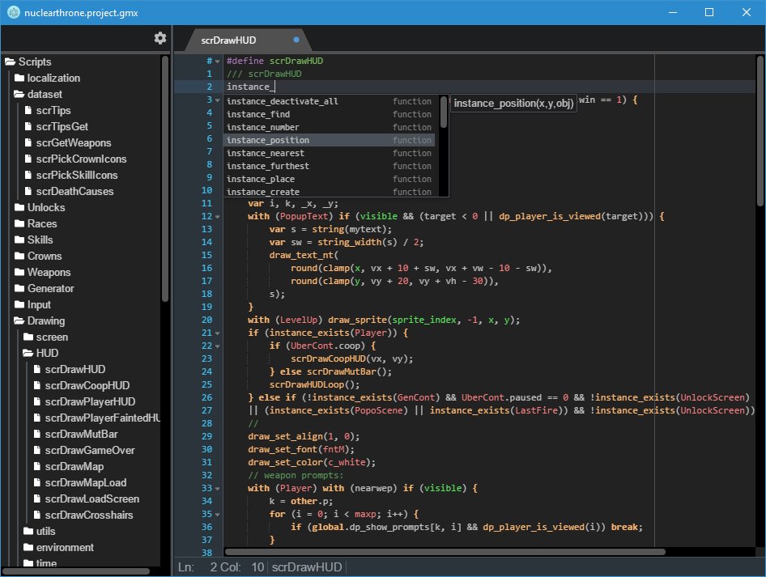The width and height of the screenshot is (766, 577).
Task: Open the scrDrawMap script
Action: (68, 466)
